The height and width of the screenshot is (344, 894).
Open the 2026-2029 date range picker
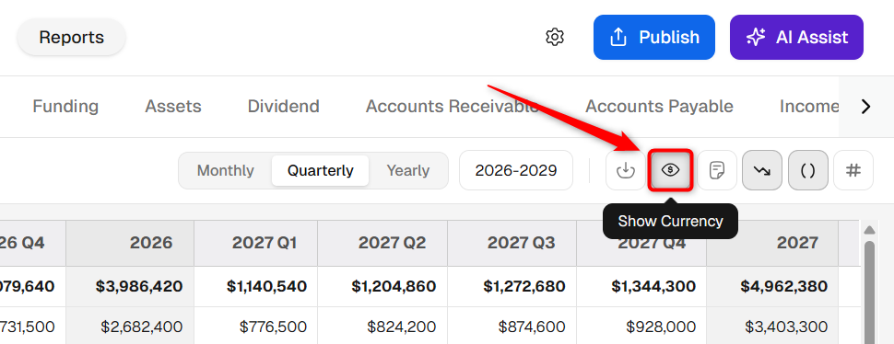point(516,170)
